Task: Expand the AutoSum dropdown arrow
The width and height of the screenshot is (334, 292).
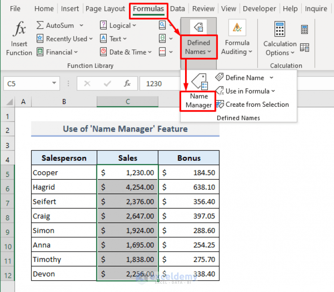Action: [x=81, y=25]
